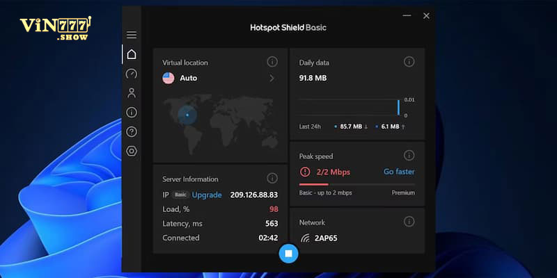Open settings hexagon icon in sidebar

coord(132,151)
